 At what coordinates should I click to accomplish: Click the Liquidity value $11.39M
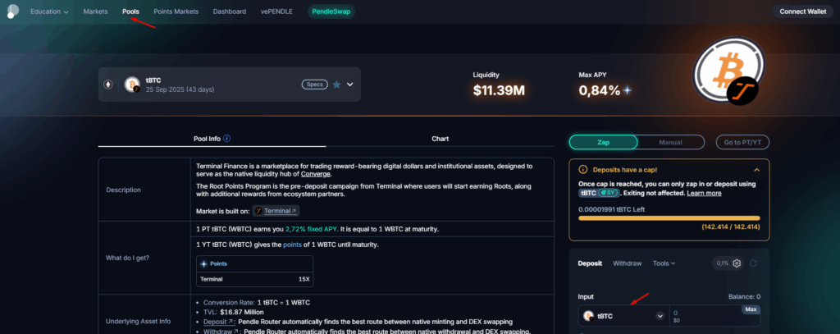tap(499, 90)
